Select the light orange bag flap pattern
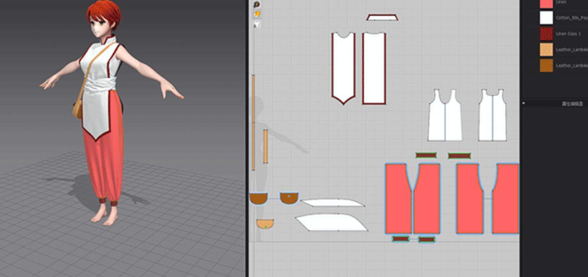This screenshot has width=588, height=277. point(265,223)
